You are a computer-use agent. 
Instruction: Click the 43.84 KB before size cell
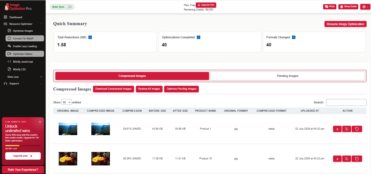click(157, 129)
